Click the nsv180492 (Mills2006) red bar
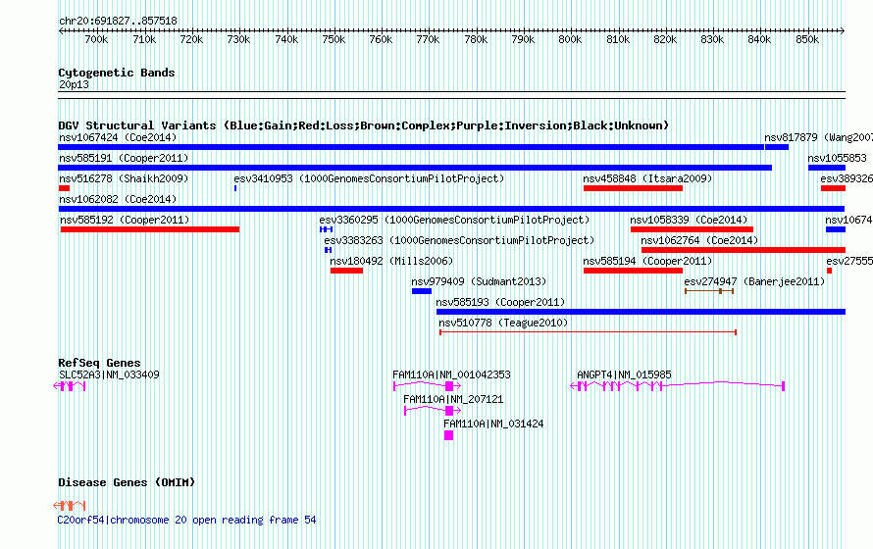 [x=346, y=271]
